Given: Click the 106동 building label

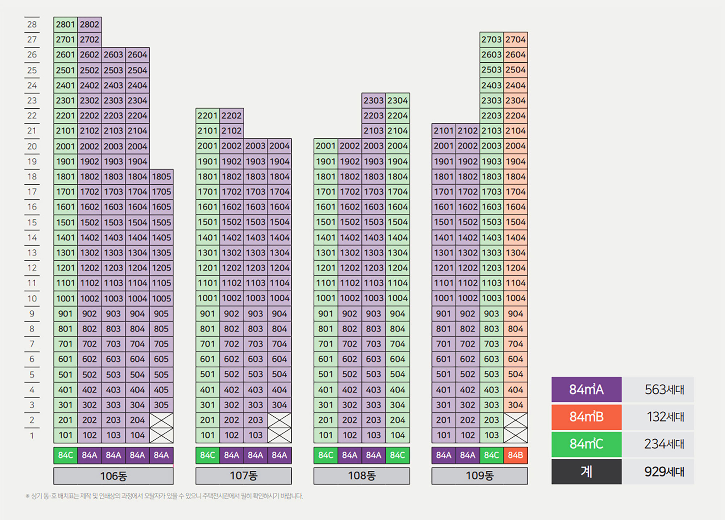Looking at the screenshot, I should (113, 476).
